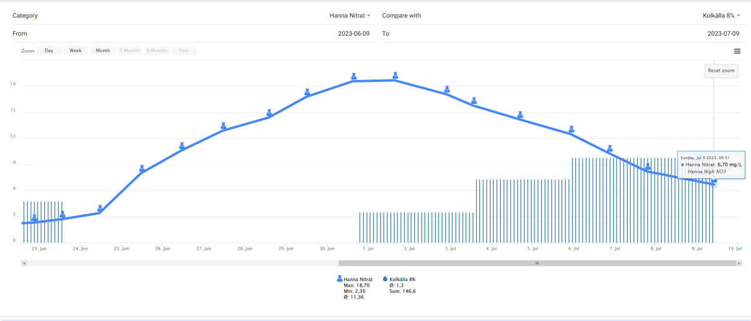This screenshot has width=751, height=321.
Task: Click the navigator scrollbar left arrow
Action: pos(24,263)
